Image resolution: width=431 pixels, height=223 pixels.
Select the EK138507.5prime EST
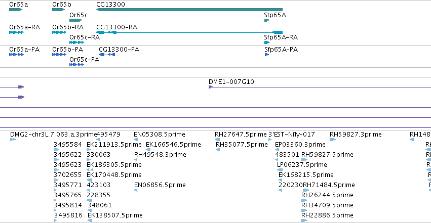tap(90, 220)
